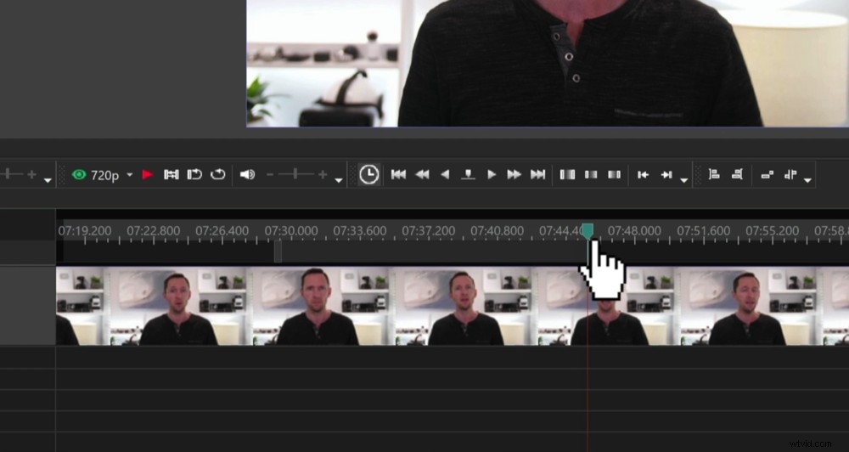Click ruler at 07:51.600 timestamp
This screenshot has width=849, height=452.
[x=703, y=231]
